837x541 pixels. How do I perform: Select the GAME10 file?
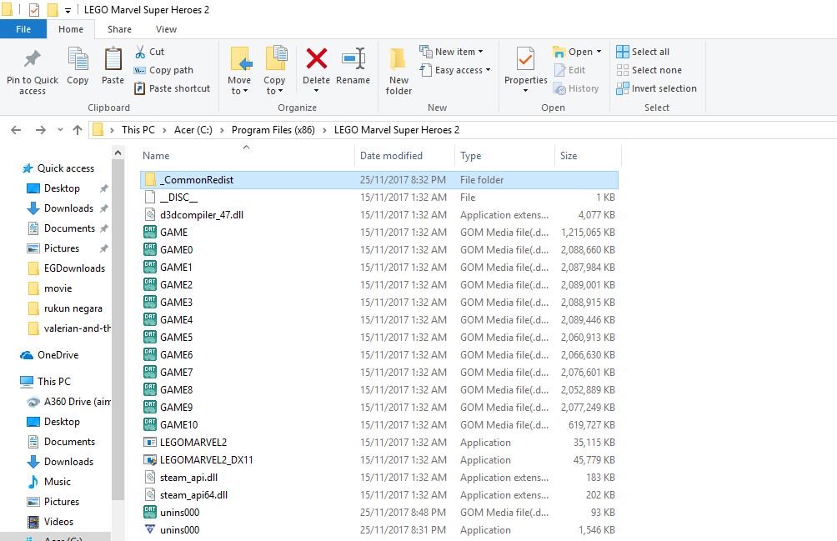click(379, 424)
